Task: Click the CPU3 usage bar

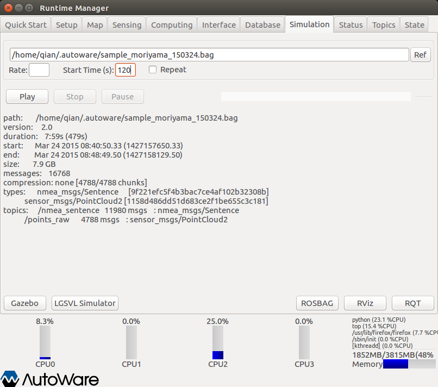Action: tap(304, 342)
